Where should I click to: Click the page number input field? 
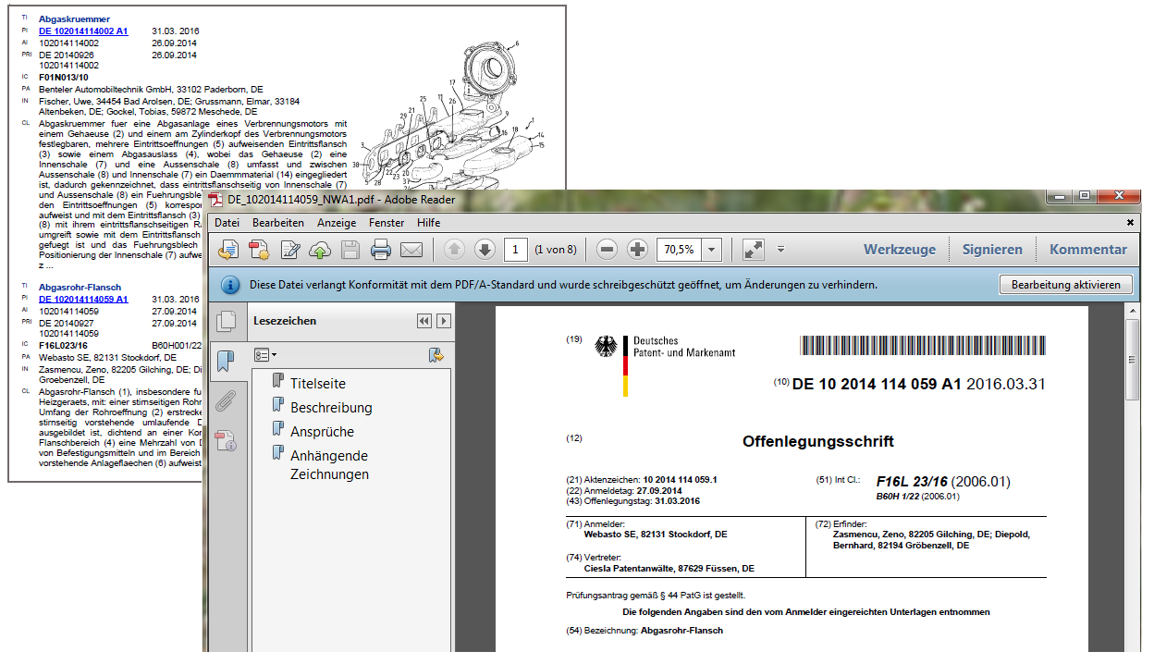pos(516,250)
